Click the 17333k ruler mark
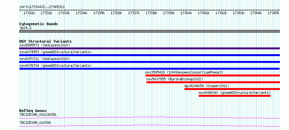Screen dimensions: 289x130 click(x=64, y=13)
